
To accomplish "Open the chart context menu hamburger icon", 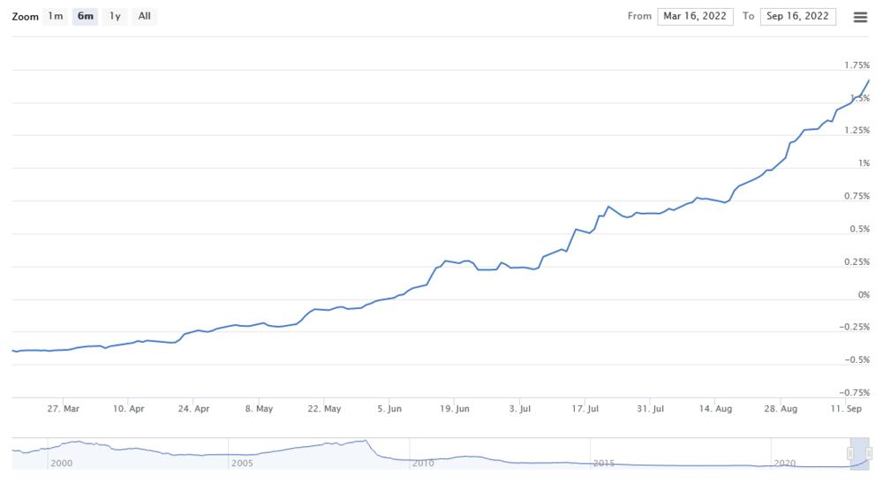I will point(860,17).
